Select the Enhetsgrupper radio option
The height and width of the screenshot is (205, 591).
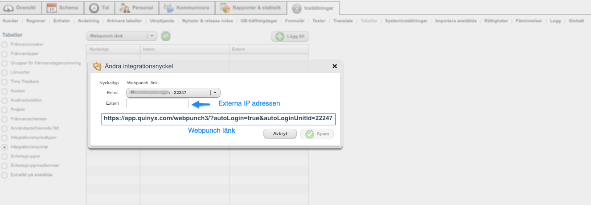(x=4, y=156)
